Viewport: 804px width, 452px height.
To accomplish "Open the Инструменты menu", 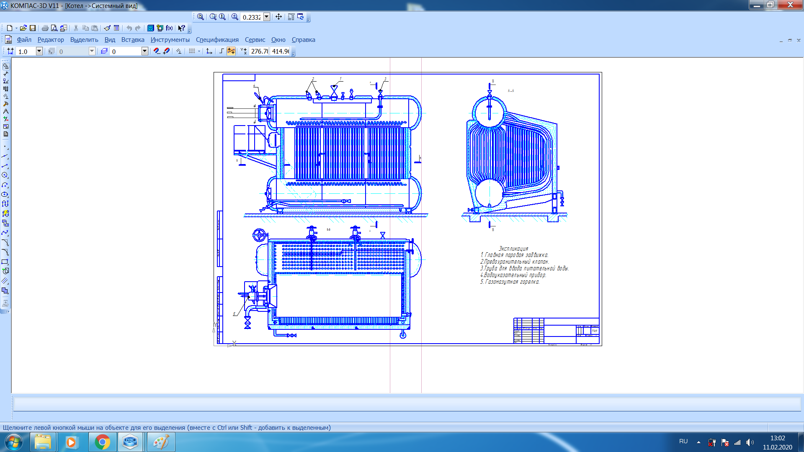I will point(170,40).
